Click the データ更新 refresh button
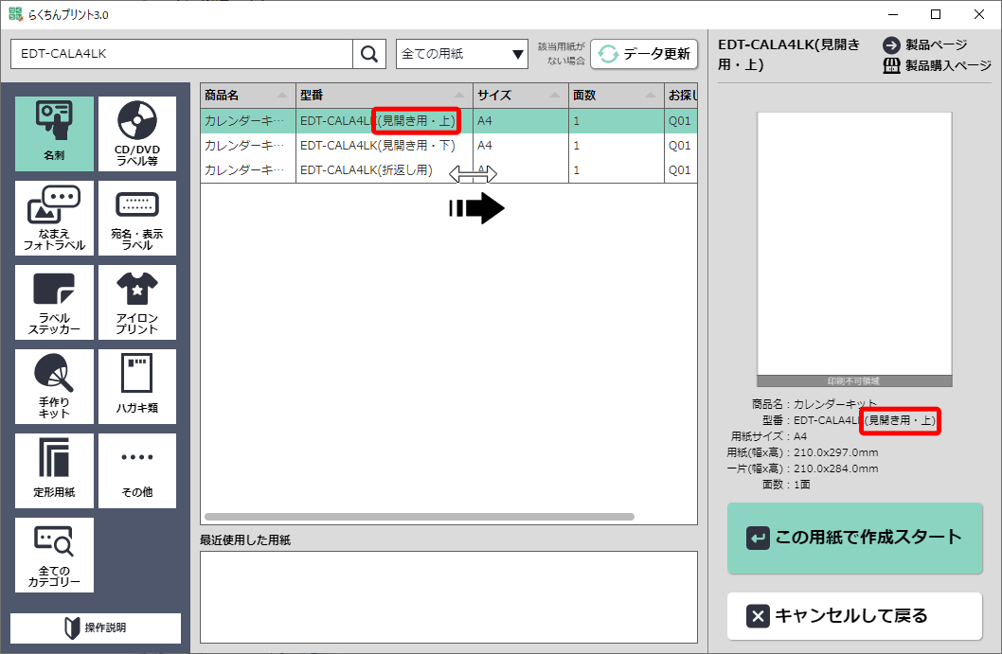 644,54
